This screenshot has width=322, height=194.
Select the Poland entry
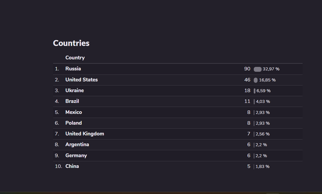tap(73, 123)
